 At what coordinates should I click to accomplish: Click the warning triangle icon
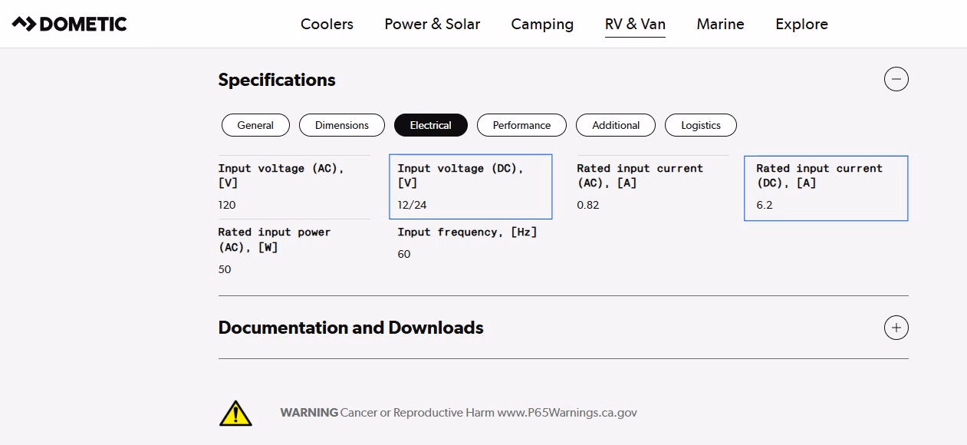pos(235,412)
